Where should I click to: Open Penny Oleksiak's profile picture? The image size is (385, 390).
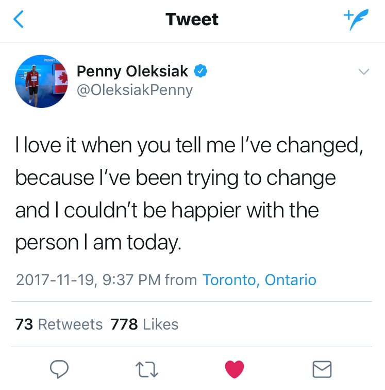pyautogui.click(x=41, y=81)
